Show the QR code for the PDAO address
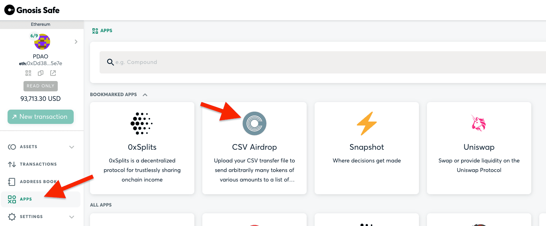Viewport: 546px width, 226px height. 28,73
